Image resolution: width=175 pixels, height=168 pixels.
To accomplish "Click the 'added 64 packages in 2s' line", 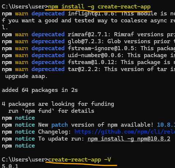I will (40, 90).
